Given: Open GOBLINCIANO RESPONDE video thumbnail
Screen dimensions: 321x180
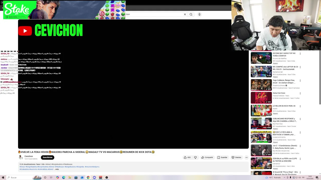Looking at the screenshot, I should [x=261, y=123].
